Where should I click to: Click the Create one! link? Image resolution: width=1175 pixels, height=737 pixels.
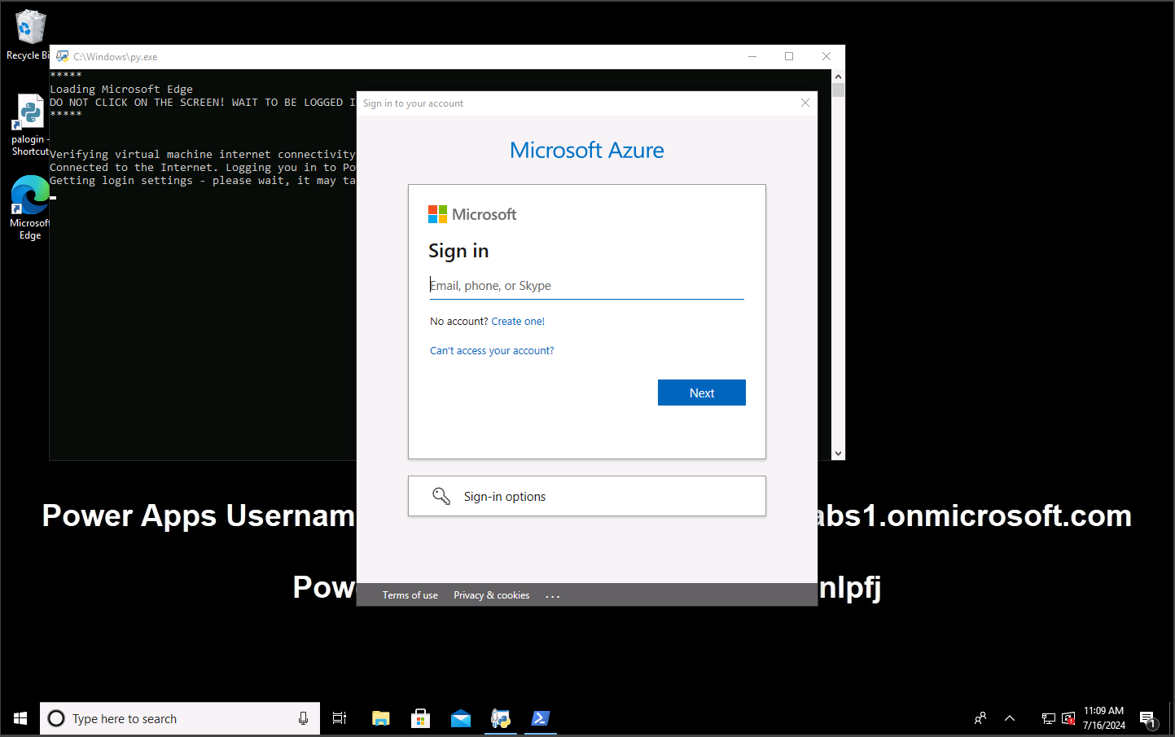pyautogui.click(x=518, y=322)
